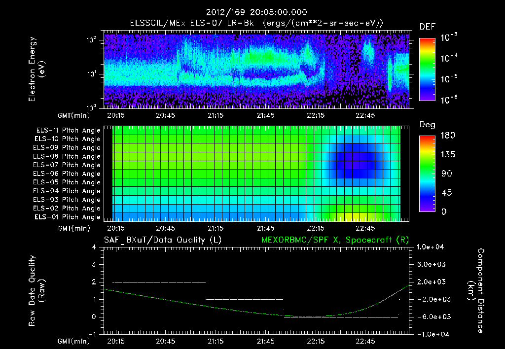
Task: Click '20:45' under the pitch angle panel
Action: [166, 228]
